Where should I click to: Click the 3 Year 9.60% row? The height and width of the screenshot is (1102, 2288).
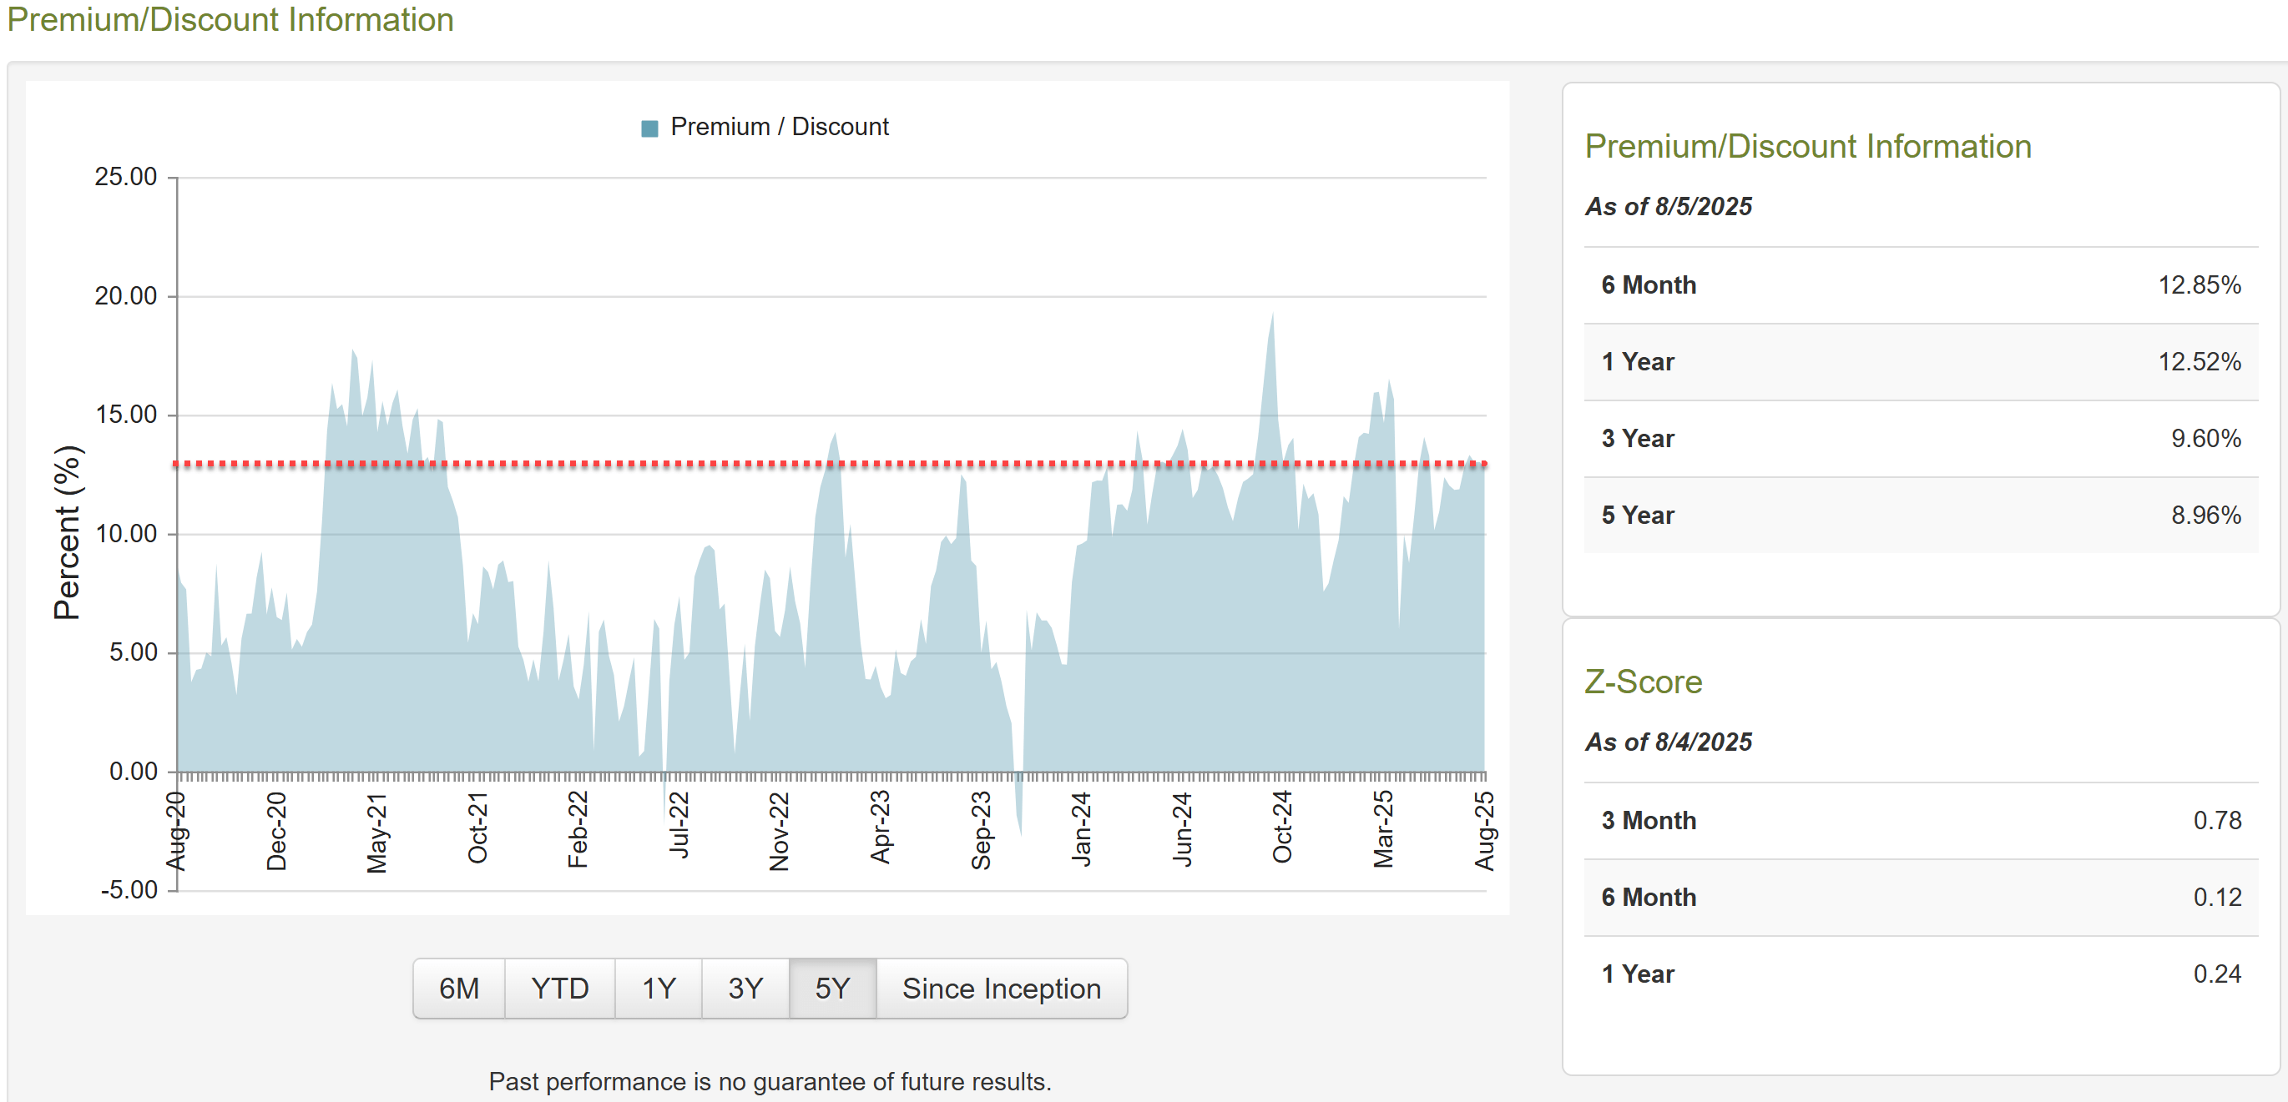click(1920, 439)
